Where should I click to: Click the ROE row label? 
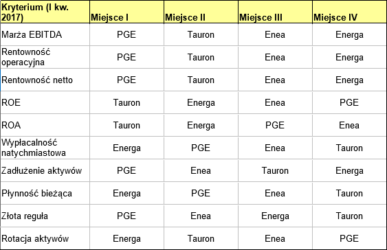(x=45, y=102)
